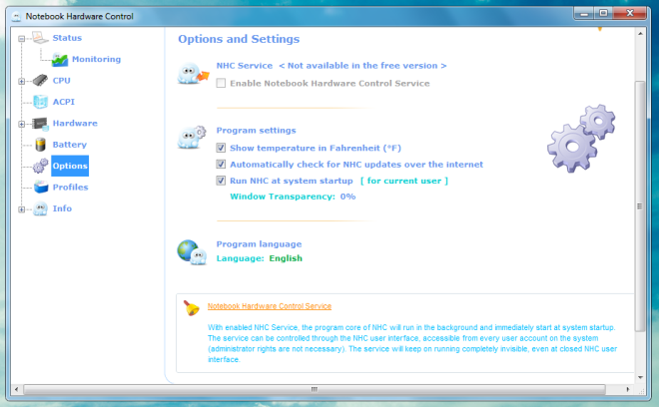This screenshot has height=407, width=659.
Task: Expand the Hardware tree node
Action: (x=21, y=124)
